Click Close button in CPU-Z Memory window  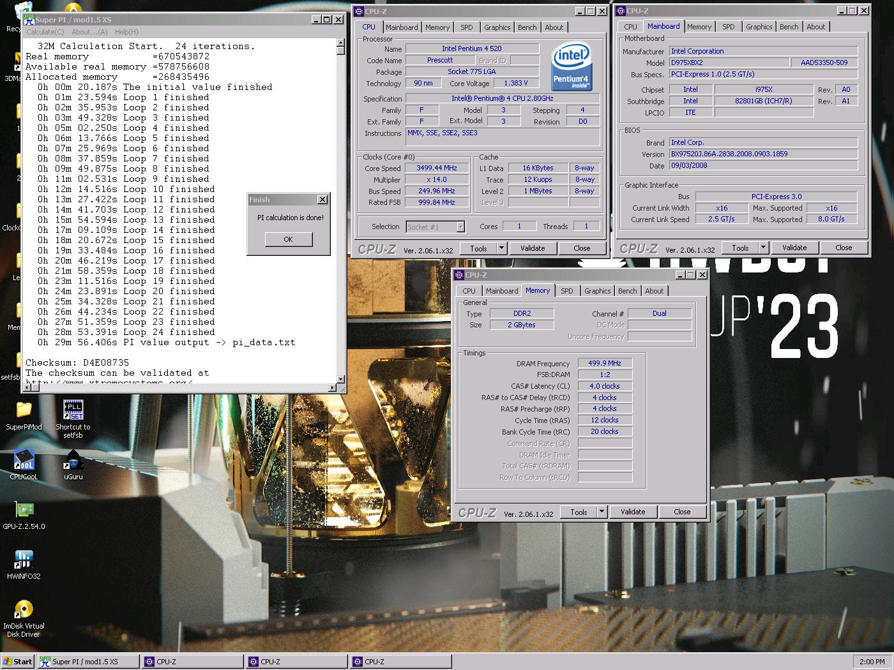point(682,512)
